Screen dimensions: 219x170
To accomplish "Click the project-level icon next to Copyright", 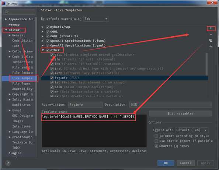I will tap(32, 94).
